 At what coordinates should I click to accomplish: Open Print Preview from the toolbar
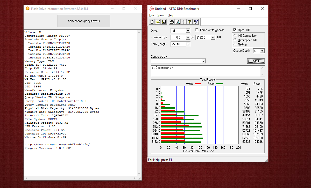(178, 22)
